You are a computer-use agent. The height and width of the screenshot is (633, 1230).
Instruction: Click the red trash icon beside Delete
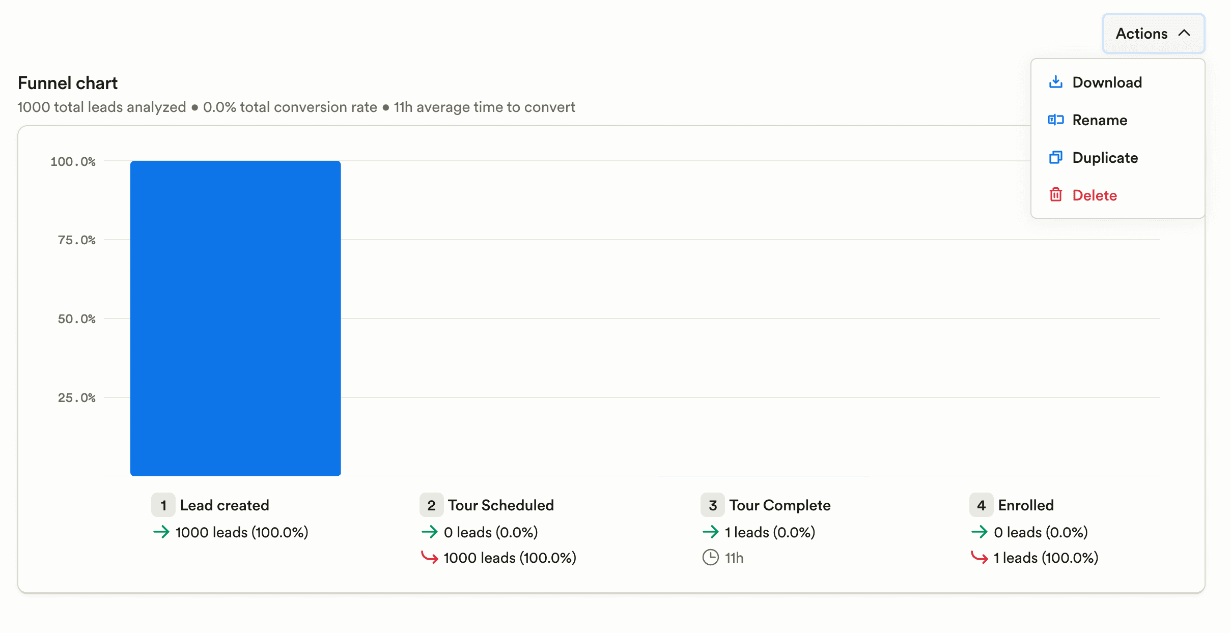coord(1056,195)
